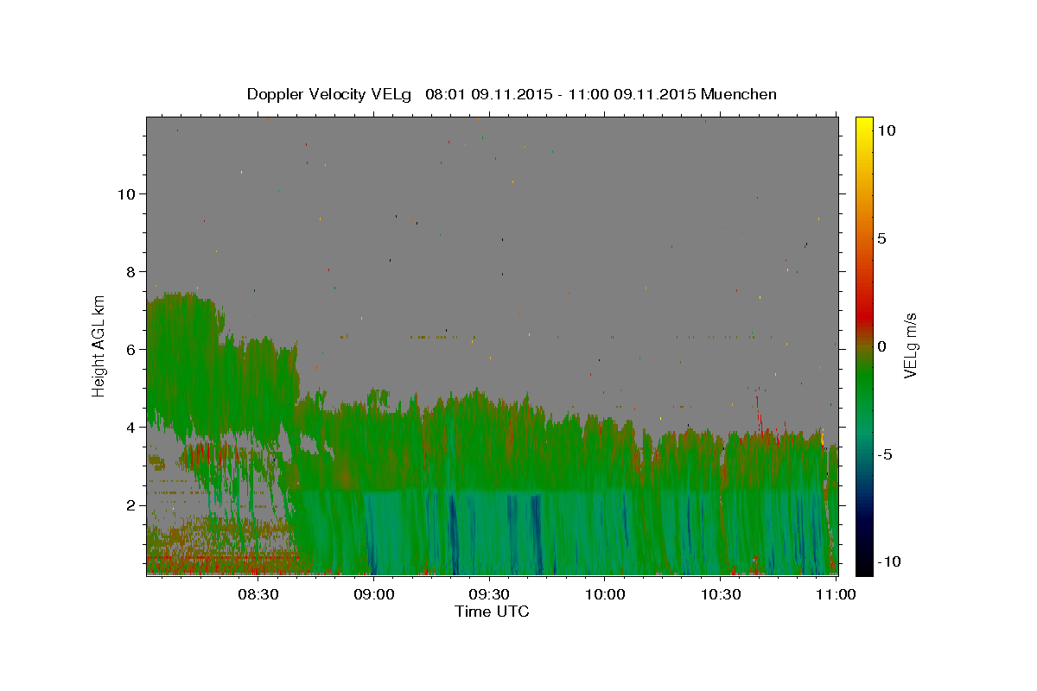Click the height axis label 2
The image size is (1037, 691).
point(132,505)
